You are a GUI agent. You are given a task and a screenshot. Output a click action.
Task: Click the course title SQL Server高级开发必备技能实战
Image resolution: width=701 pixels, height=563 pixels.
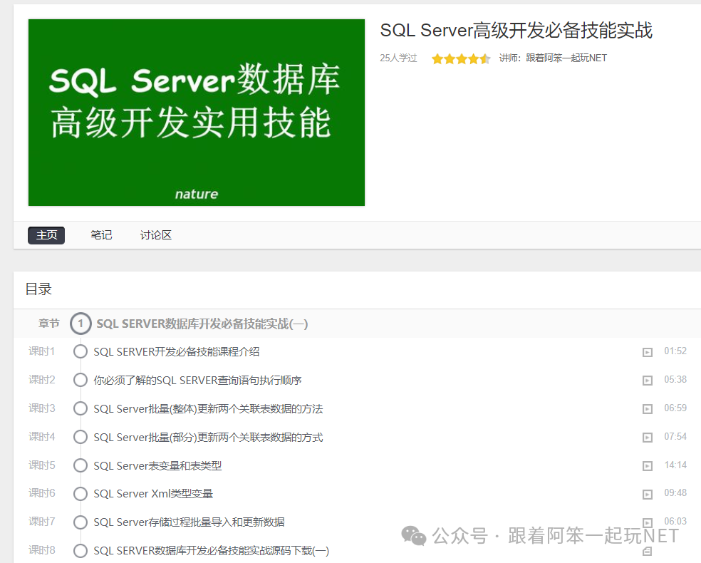(x=516, y=31)
